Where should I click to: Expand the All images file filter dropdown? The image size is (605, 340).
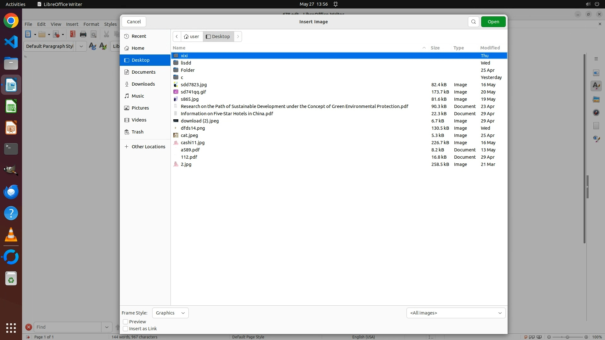456,313
